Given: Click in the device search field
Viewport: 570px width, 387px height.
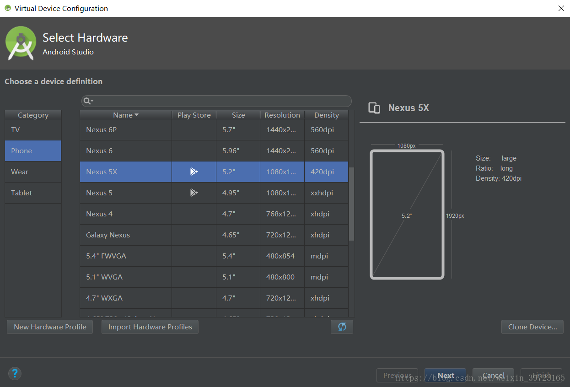Looking at the screenshot, I should pyautogui.click(x=216, y=101).
